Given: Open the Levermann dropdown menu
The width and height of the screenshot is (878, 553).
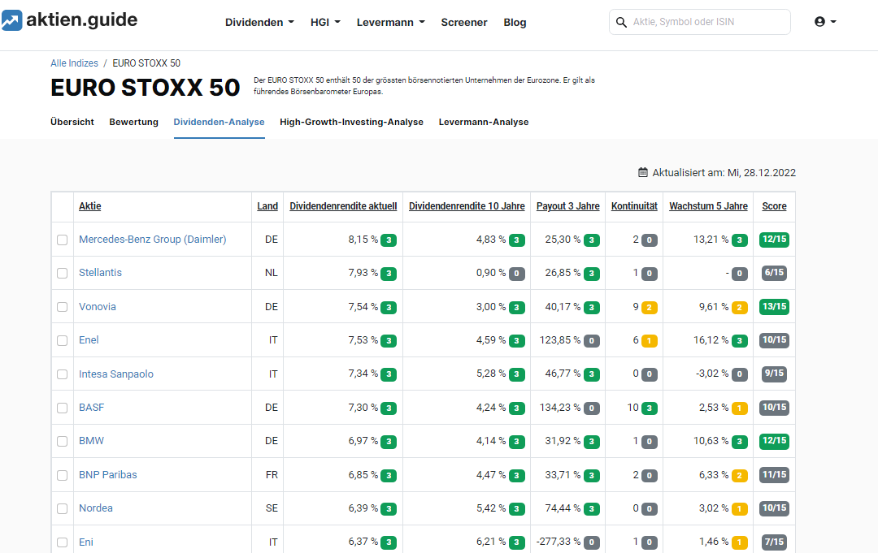Looking at the screenshot, I should (x=391, y=23).
